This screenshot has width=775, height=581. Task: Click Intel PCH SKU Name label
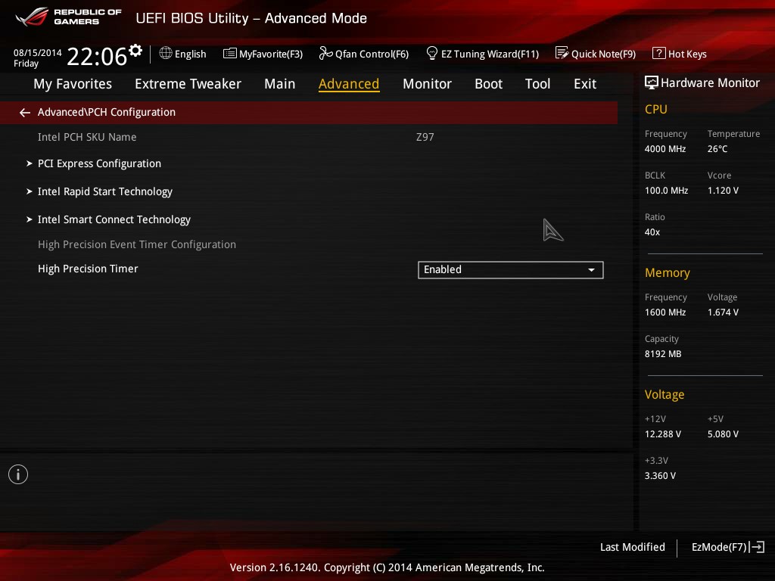[87, 137]
